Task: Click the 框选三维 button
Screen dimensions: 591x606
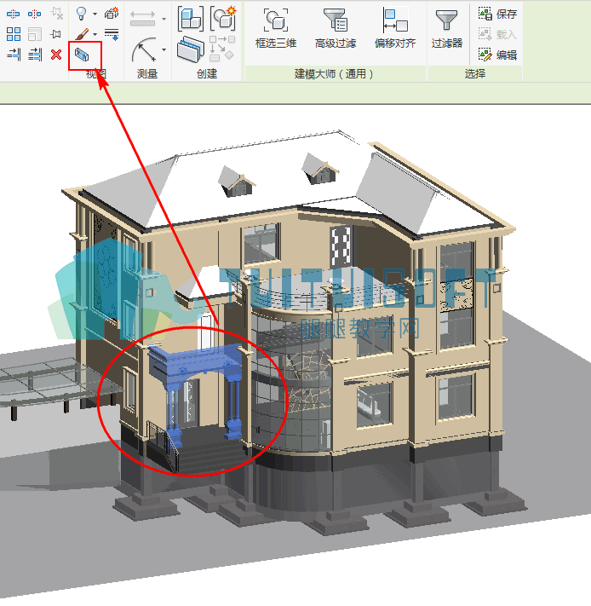Action: (x=276, y=28)
